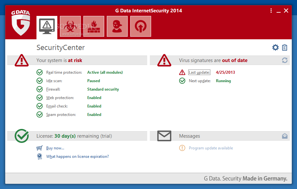This screenshot has height=189, width=297.
Task: Open the Firewall label options
Action: 53,89
